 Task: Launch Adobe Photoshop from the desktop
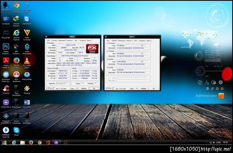pyautogui.click(x=6, y=49)
